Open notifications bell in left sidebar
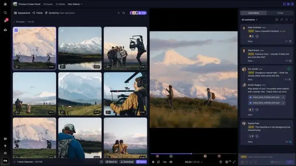Viewport: 296px width, 166px height. (6, 21)
